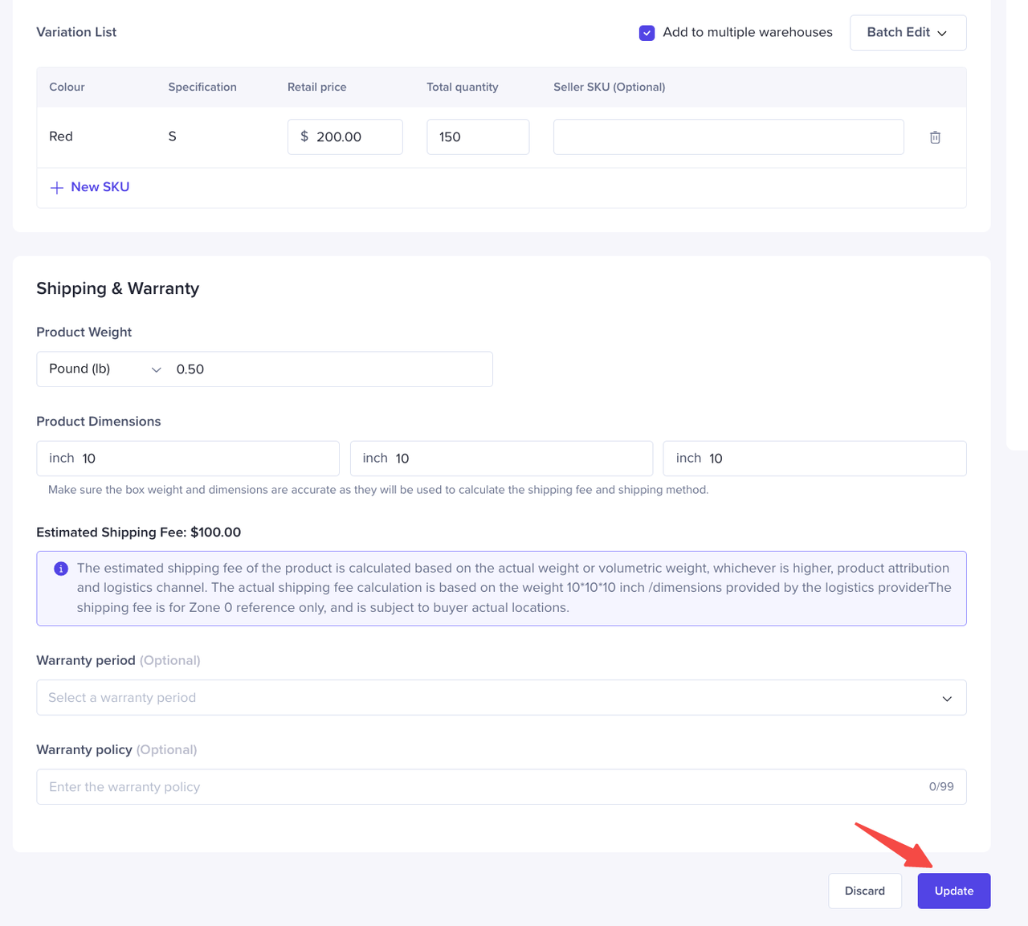Uncheck Add to multiple warehouses
Image resolution: width=1028 pixels, height=926 pixels.
647,33
